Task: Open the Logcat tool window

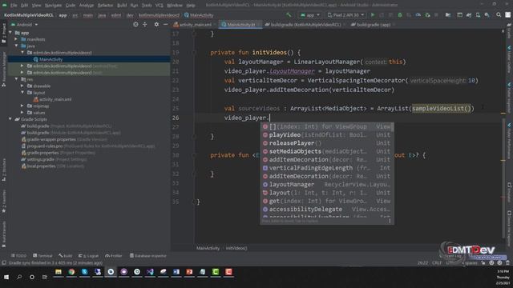Action: coord(88,256)
